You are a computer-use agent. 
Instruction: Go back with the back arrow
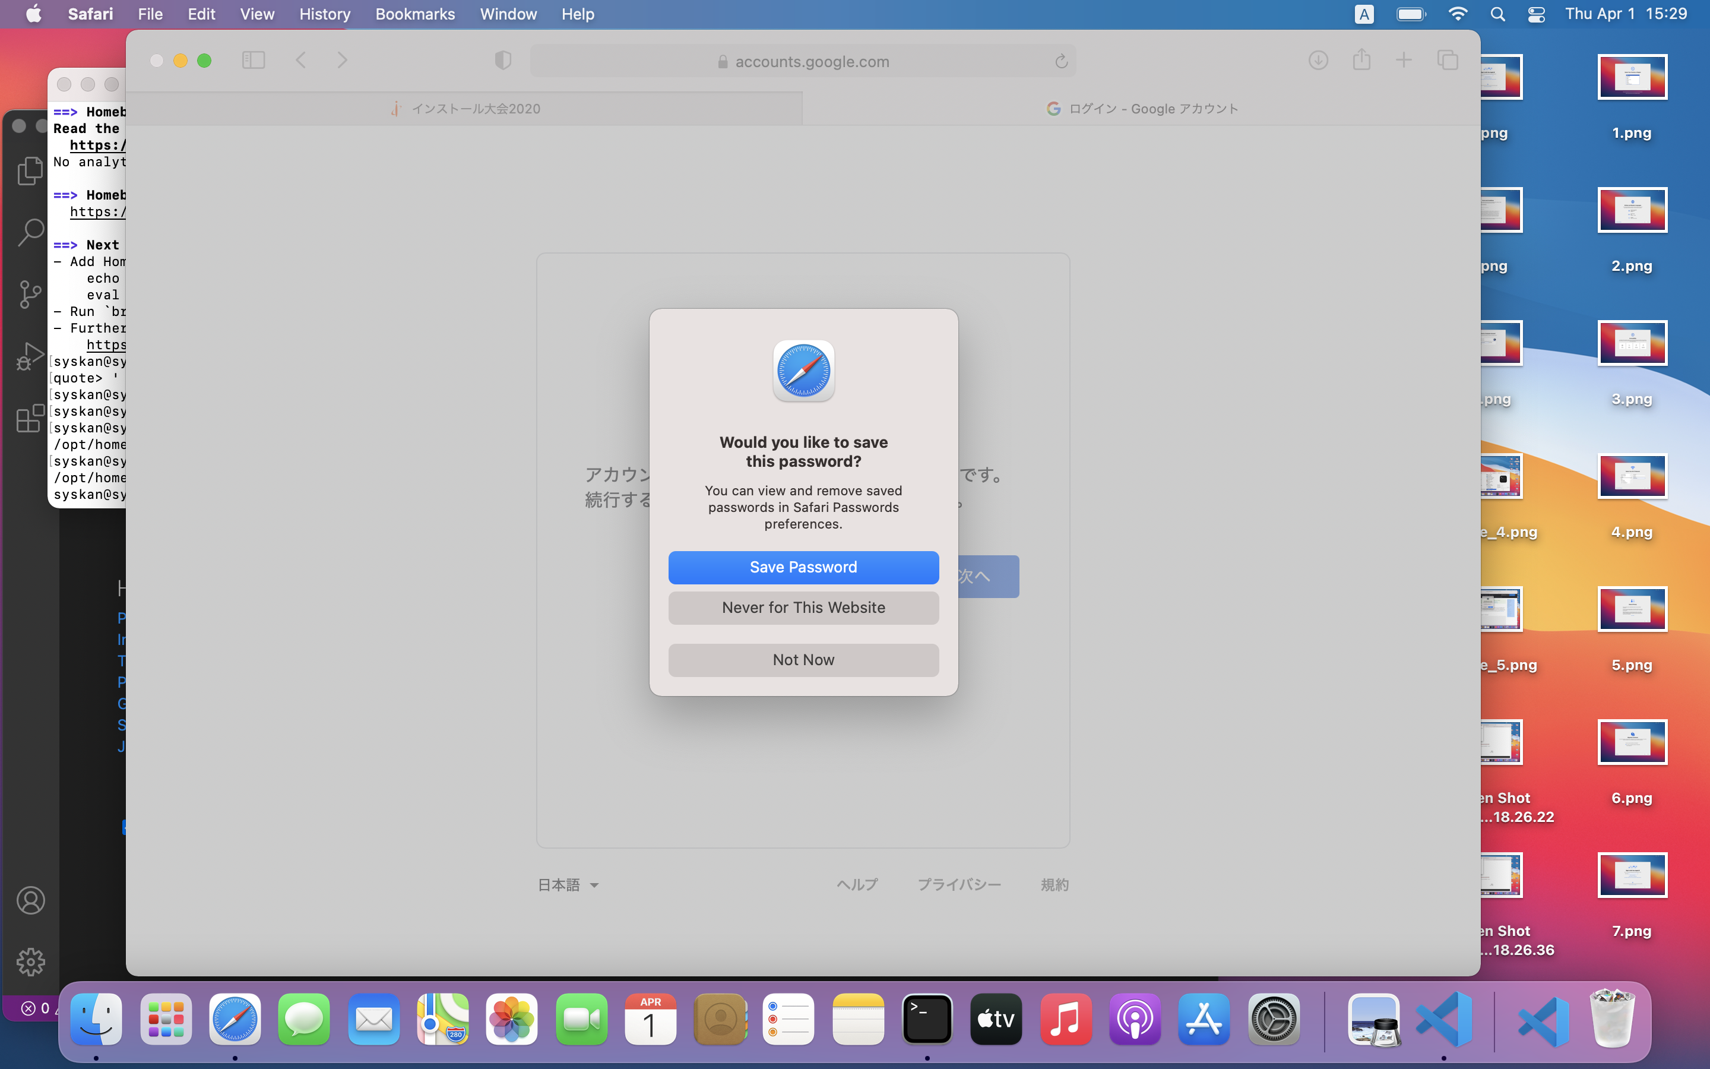(x=301, y=61)
